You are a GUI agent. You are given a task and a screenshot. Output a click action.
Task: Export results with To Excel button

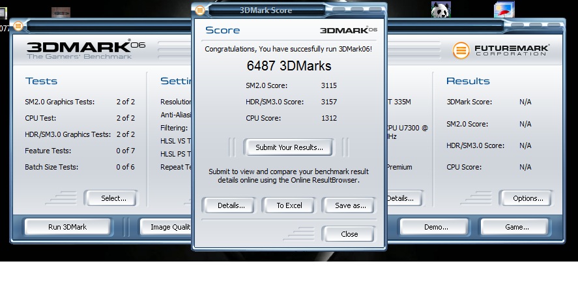289,205
